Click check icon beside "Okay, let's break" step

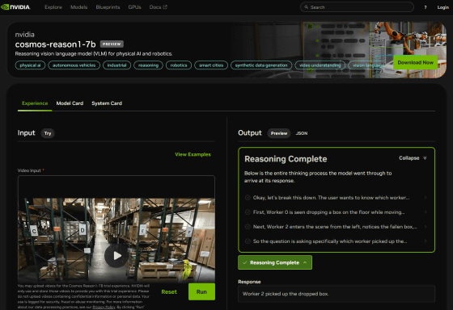point(248,198)
